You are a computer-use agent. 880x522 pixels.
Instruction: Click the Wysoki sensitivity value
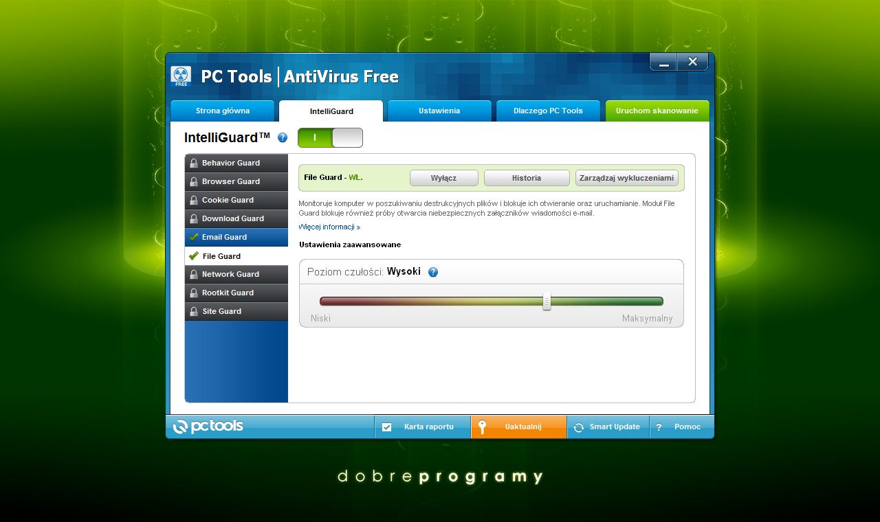click(404, 271)
